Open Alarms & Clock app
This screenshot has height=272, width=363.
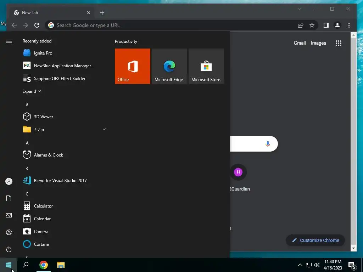point(65,155)
